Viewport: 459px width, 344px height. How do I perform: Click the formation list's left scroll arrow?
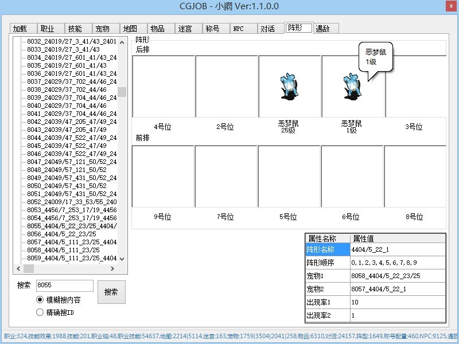18,268
